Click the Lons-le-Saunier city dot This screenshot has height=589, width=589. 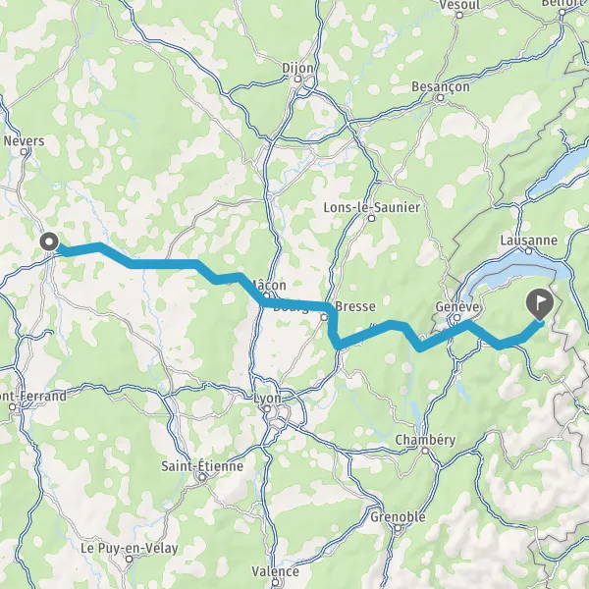pos(372,218)
